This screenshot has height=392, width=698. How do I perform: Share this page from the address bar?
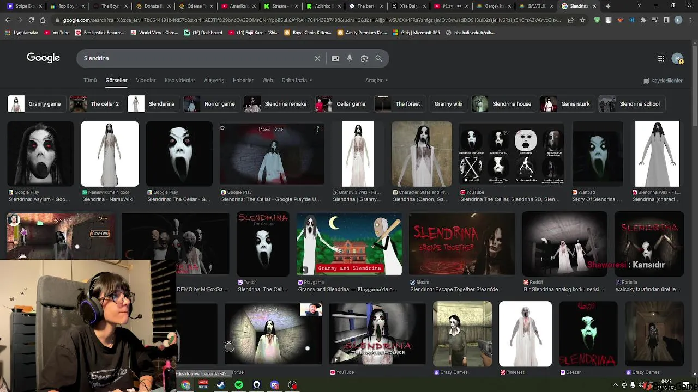coord(570,20)
